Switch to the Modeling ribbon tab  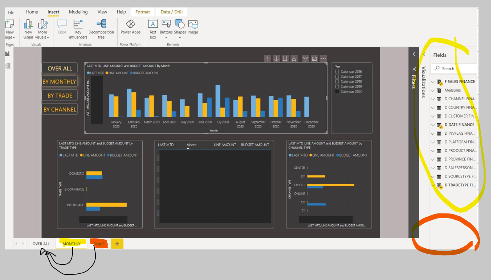(78, 12)
